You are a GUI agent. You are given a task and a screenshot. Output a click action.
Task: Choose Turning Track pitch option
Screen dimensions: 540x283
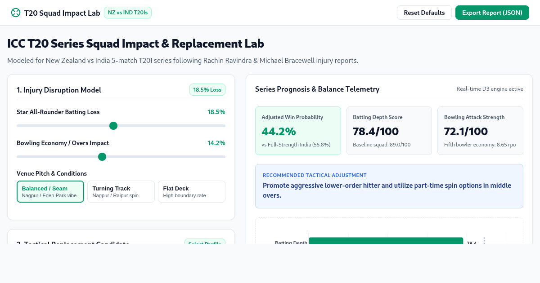(x=121, y=192)
